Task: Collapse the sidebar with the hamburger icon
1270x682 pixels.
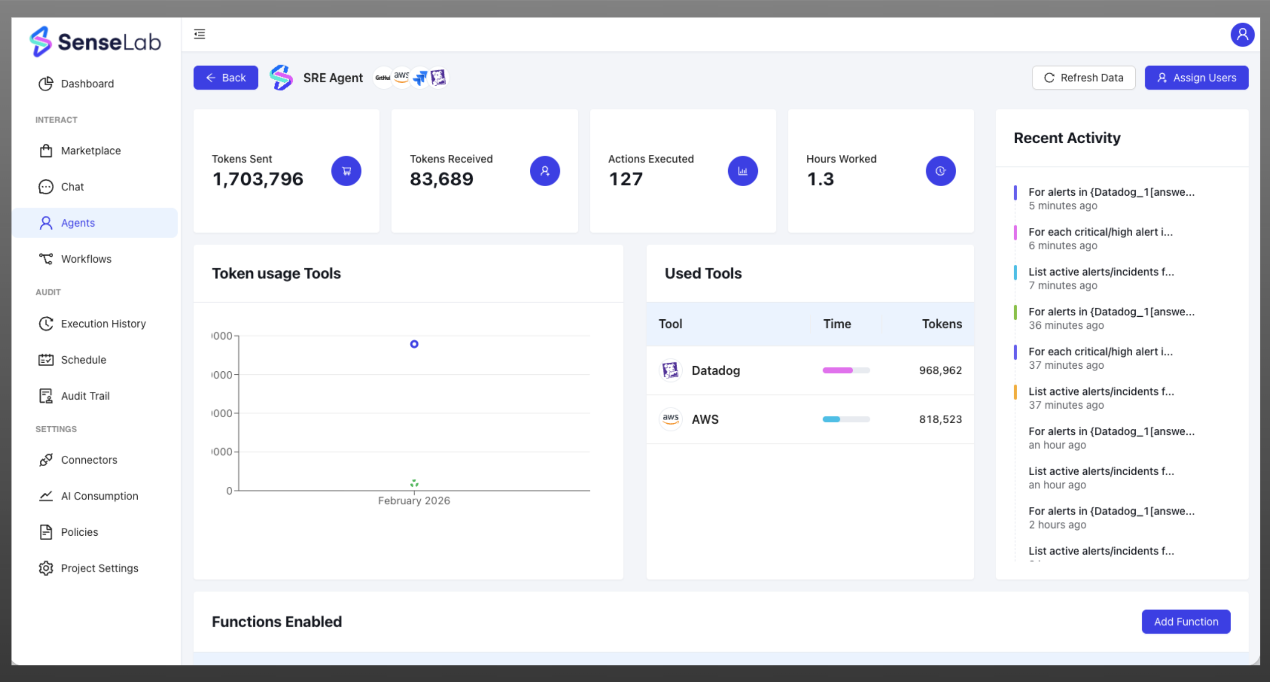Action: (x=199, y=34)
